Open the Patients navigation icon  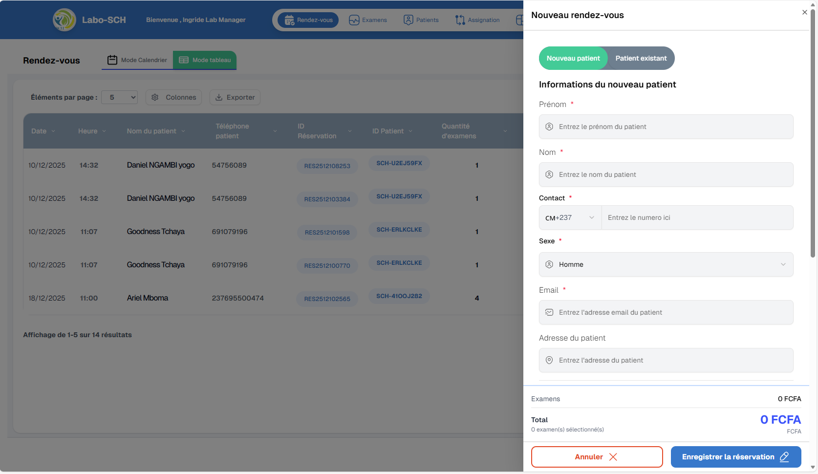408,20
